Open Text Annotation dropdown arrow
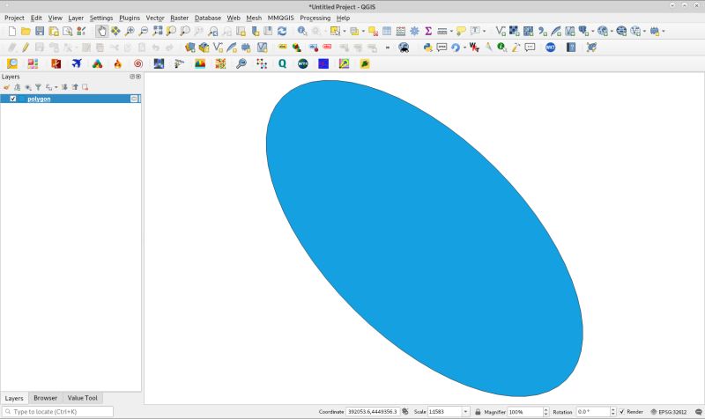The image size is (705, 419). pyautogui.click(x=484, y=32)
